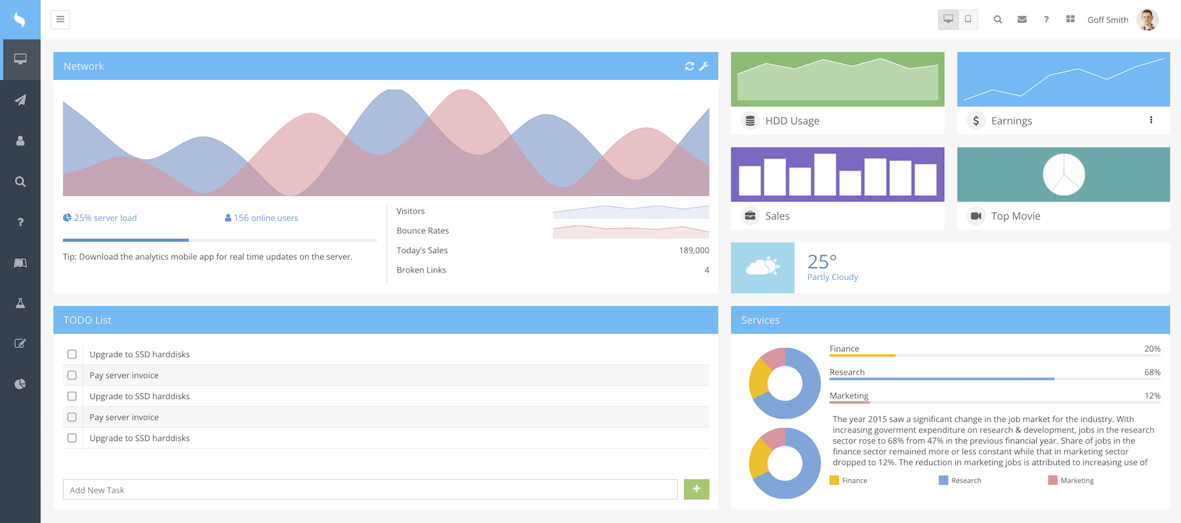Viewport: 1181px width, 523px height.
Task: Open the Earnings line chart card
Action: [1064, 79]
